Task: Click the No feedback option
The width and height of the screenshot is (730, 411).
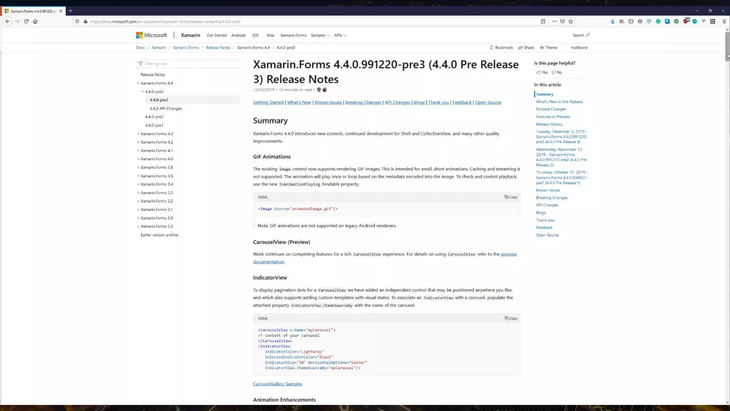Action: 557,72
